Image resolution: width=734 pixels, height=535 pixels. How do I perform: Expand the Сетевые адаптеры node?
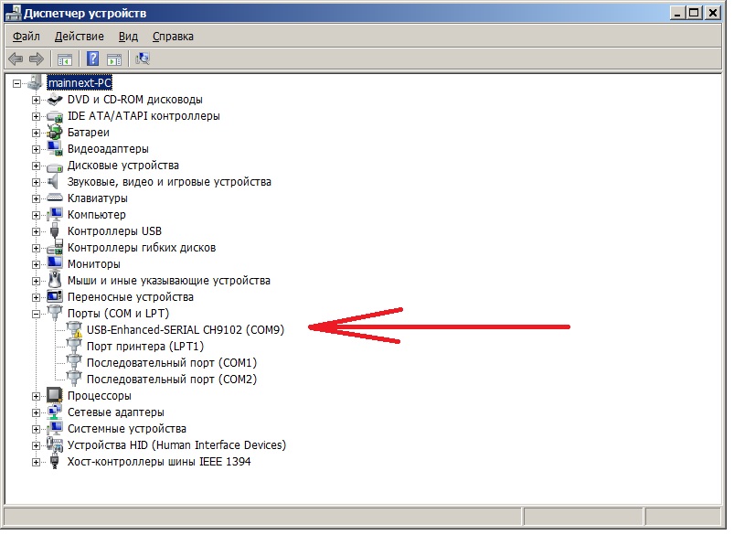coord(37,412)
